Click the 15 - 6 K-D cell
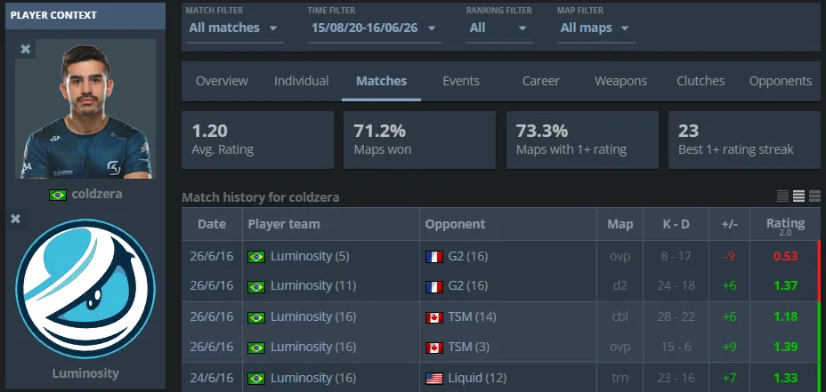The image size is (826, 392). pyautogui.click(x=676, y=348)
